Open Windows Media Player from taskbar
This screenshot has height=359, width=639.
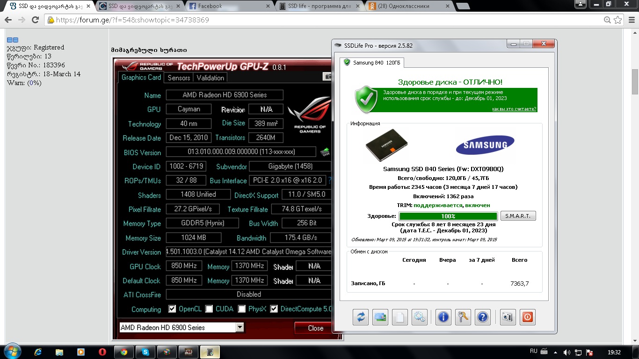tap(81, 352)
